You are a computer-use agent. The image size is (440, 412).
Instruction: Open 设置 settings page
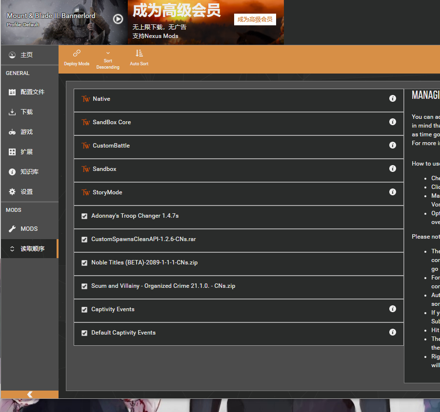pos(29,192)
